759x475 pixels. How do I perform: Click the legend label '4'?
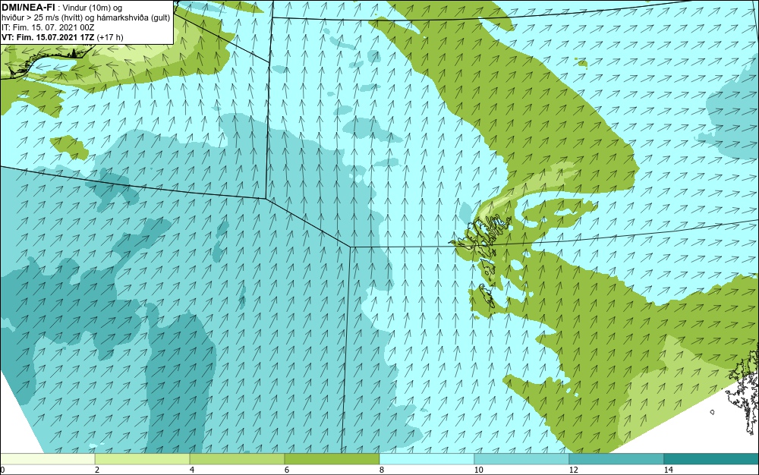click(x=192, y=470)
